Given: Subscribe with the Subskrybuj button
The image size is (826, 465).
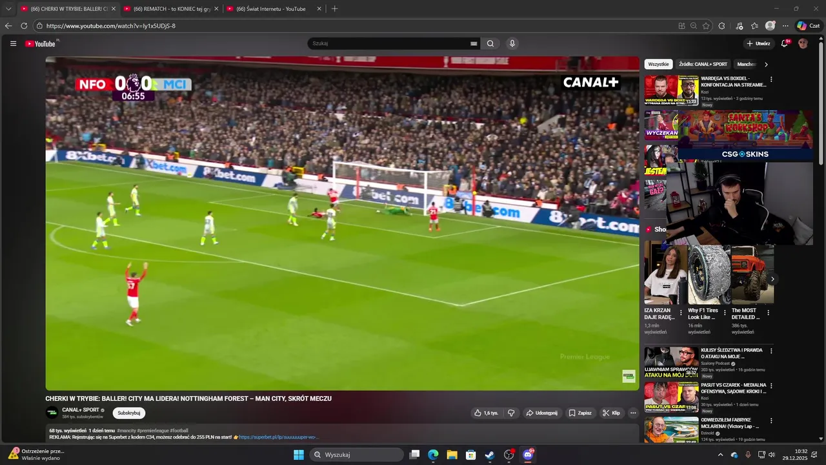Looking at the screenshot, I should pos(129,413).
